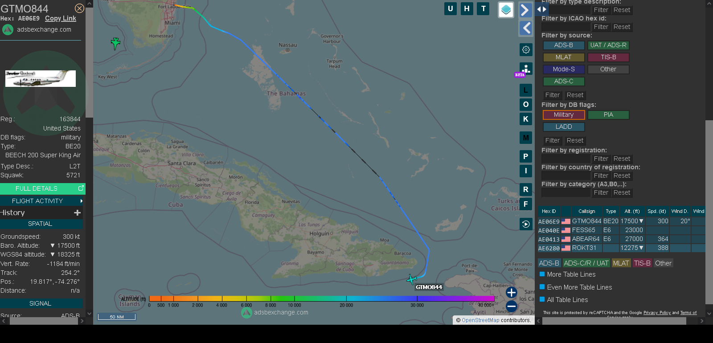
Task: Apply the Filter by source Filter button
Action: pyautogui.click(x=552, y=95)
